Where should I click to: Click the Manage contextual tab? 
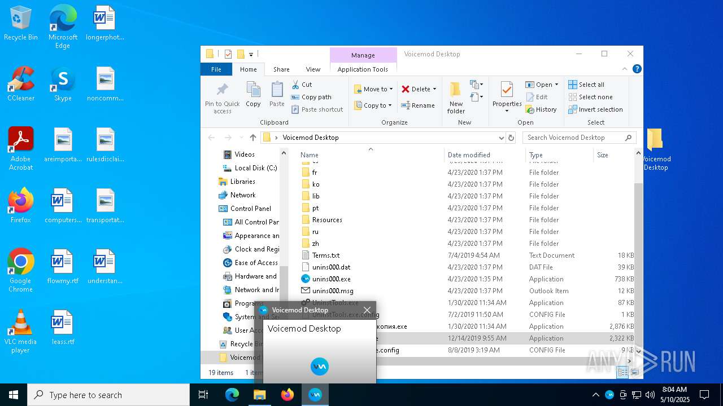point(363,55)
